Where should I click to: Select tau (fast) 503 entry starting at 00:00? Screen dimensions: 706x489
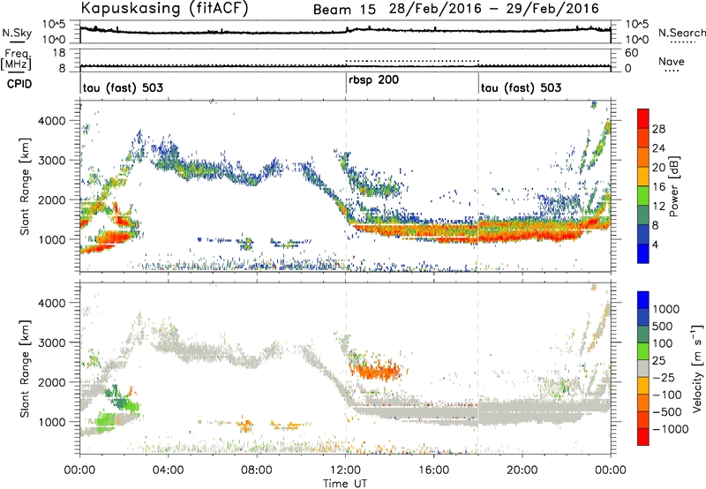(x=123, y=87)
